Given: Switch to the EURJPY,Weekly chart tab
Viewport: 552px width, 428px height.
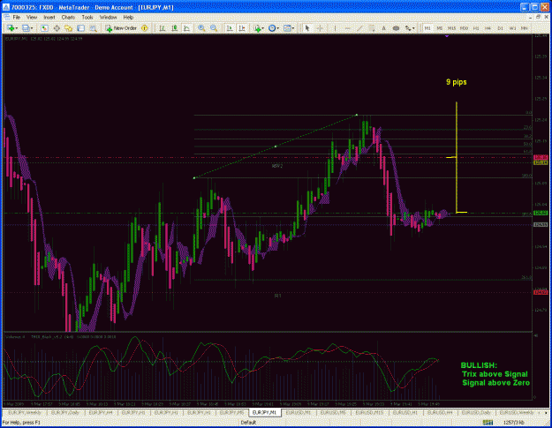Looking at the screenshot, I should (x=25, y=412).
